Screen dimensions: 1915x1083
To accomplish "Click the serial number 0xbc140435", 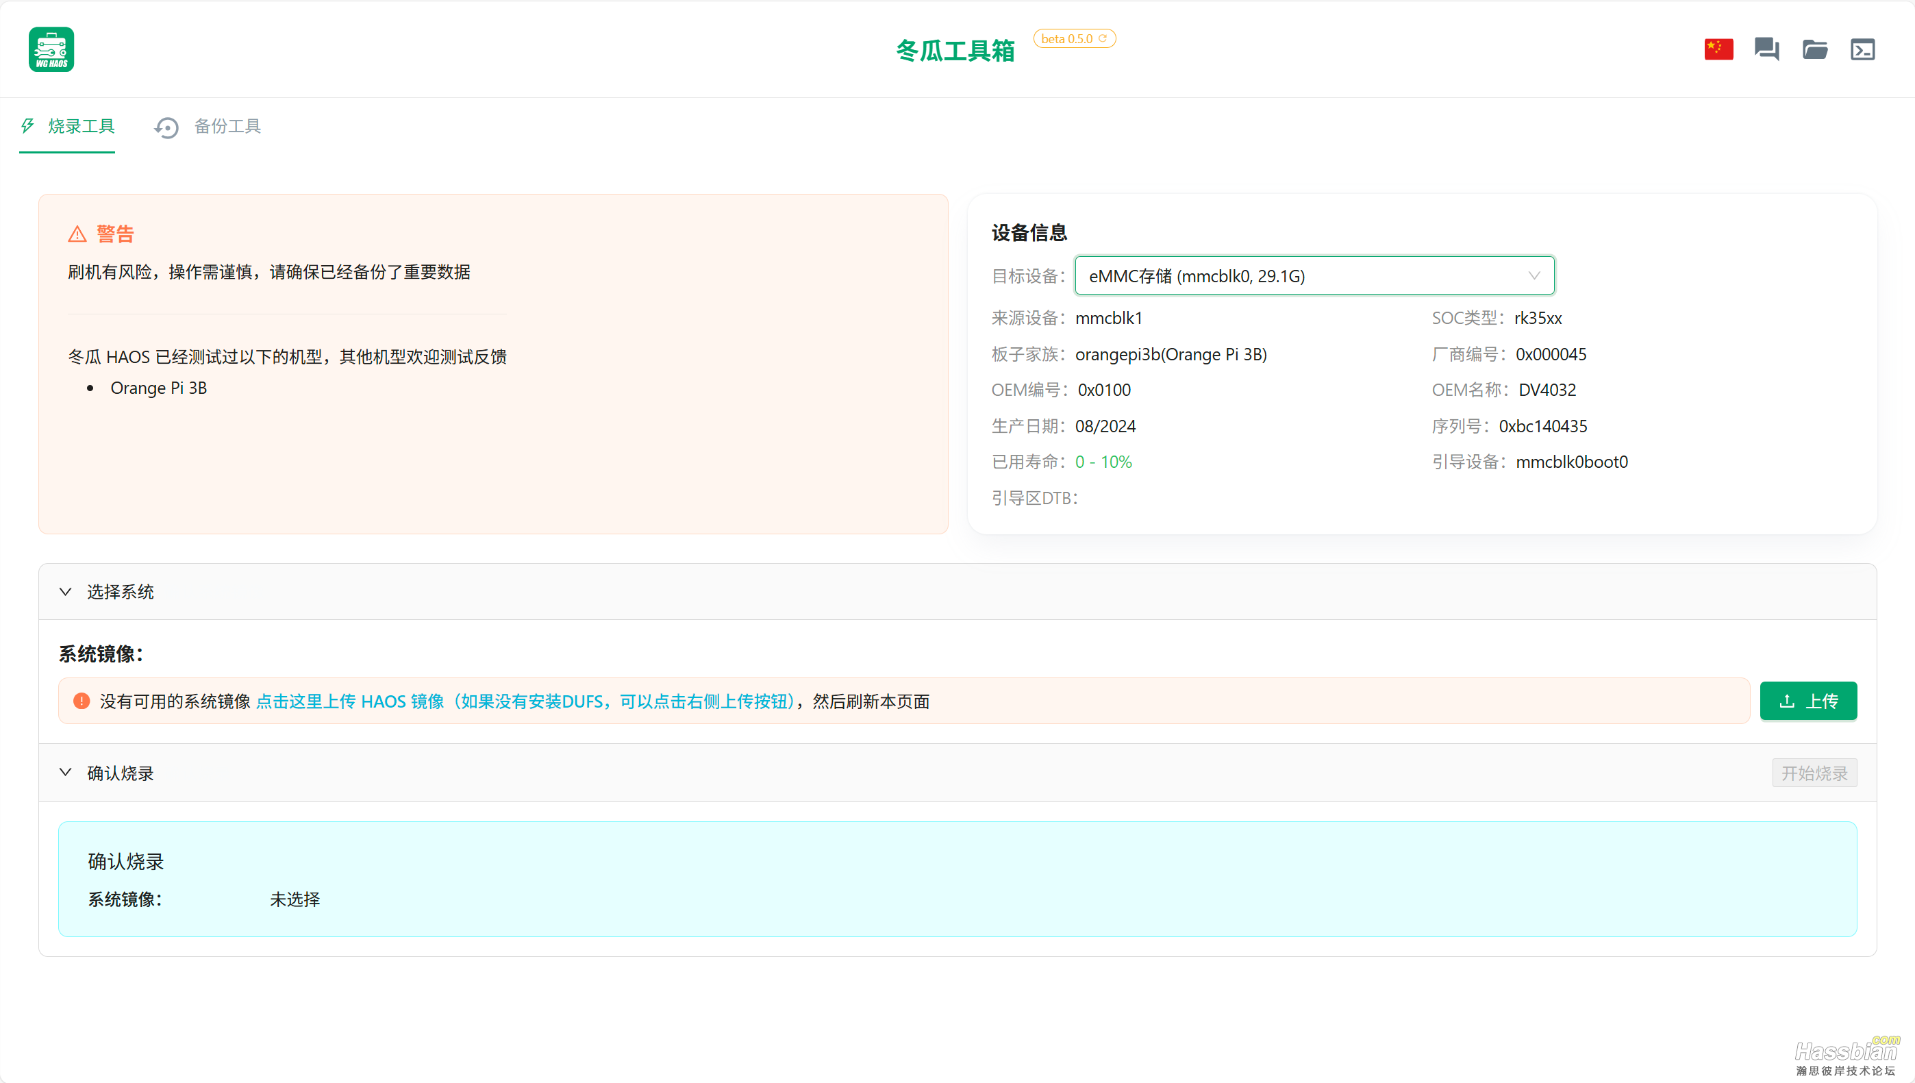I will tap(1542, 426).
